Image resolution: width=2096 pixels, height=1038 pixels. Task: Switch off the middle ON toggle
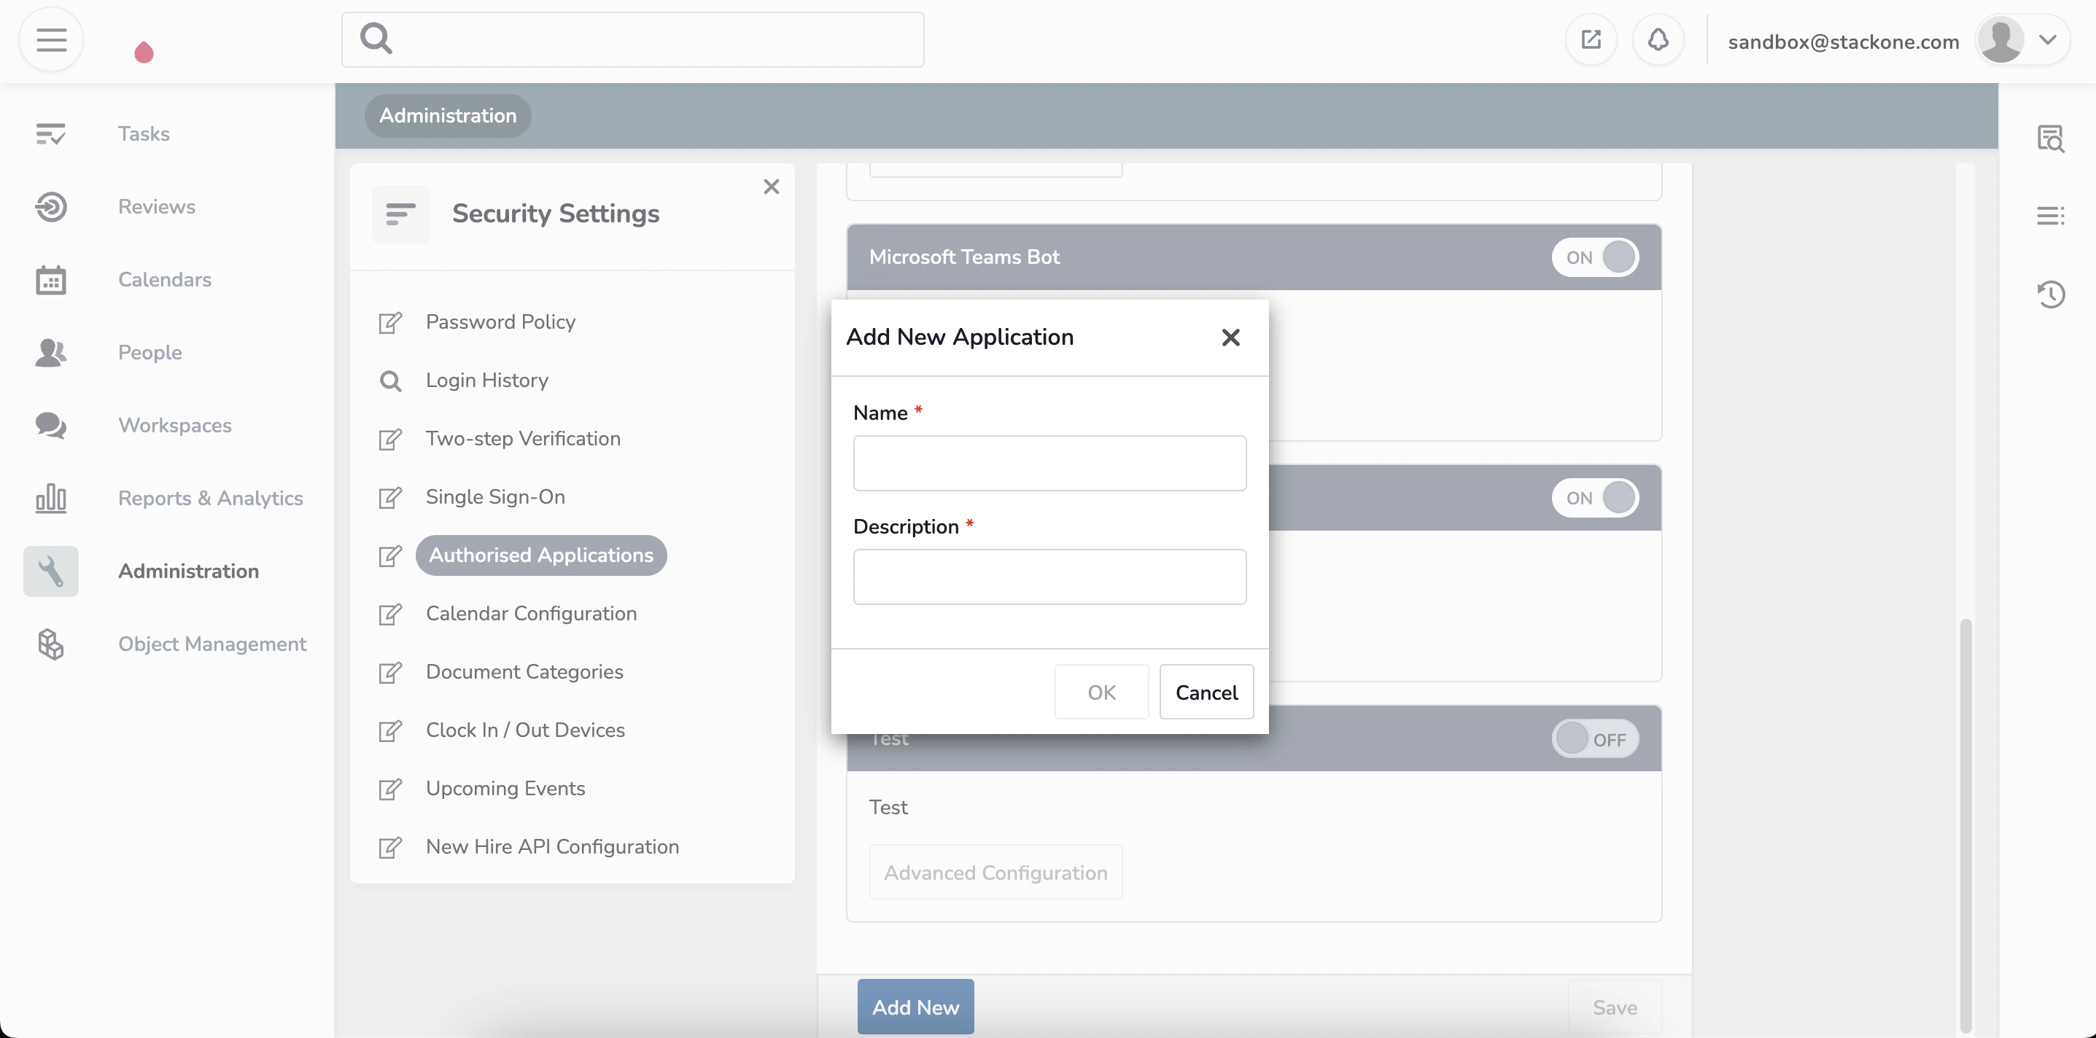(1596, 497)
